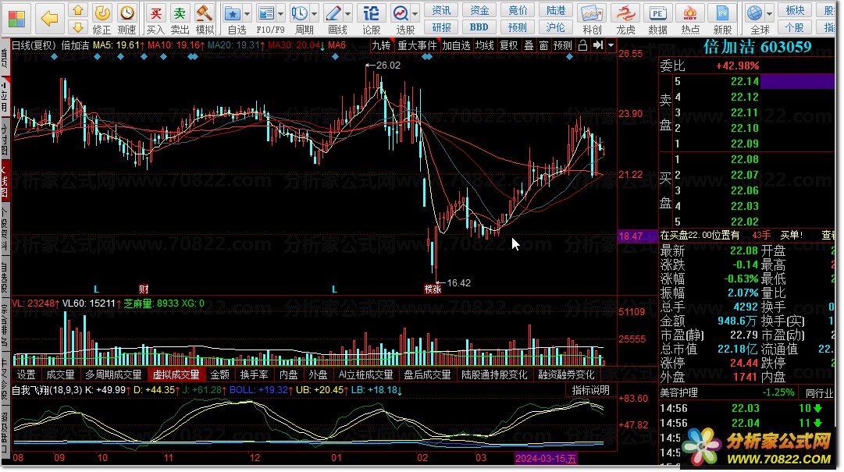Toggle 预测 in chart header
The image size is (844, 472).
[563, 46]
